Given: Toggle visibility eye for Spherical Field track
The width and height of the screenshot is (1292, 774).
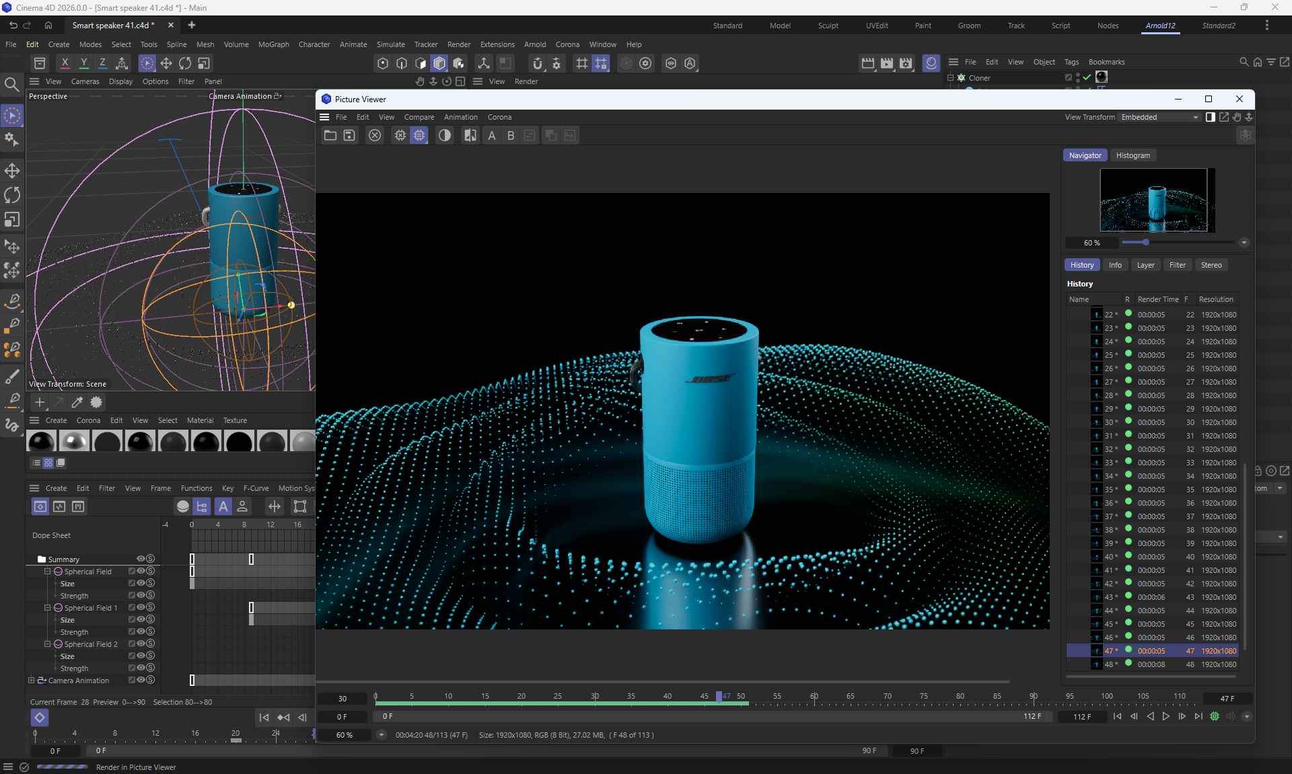Looking at the screenshot, I should (x=141, y=571).
